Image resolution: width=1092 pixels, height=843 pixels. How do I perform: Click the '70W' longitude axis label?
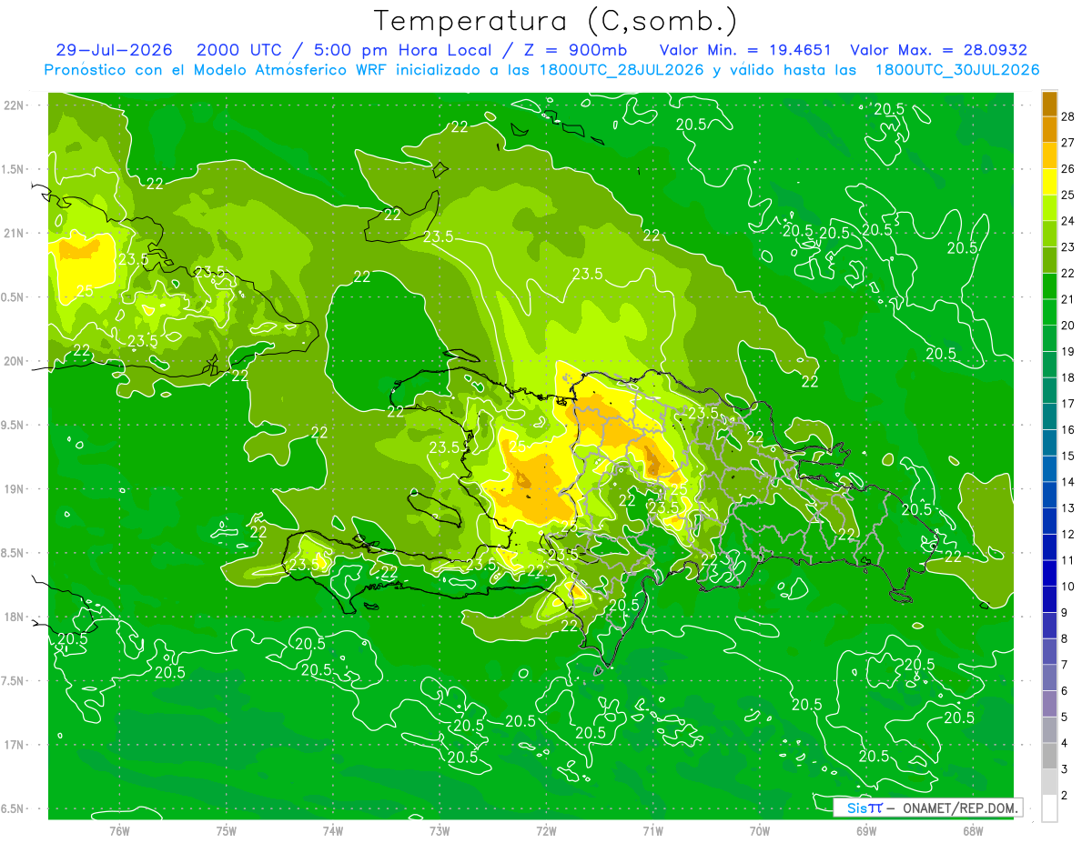[x=760, y=831]
